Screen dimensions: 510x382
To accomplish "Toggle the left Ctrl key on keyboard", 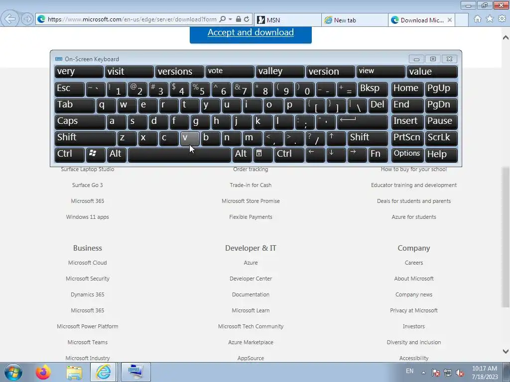I will coord(70,154).
